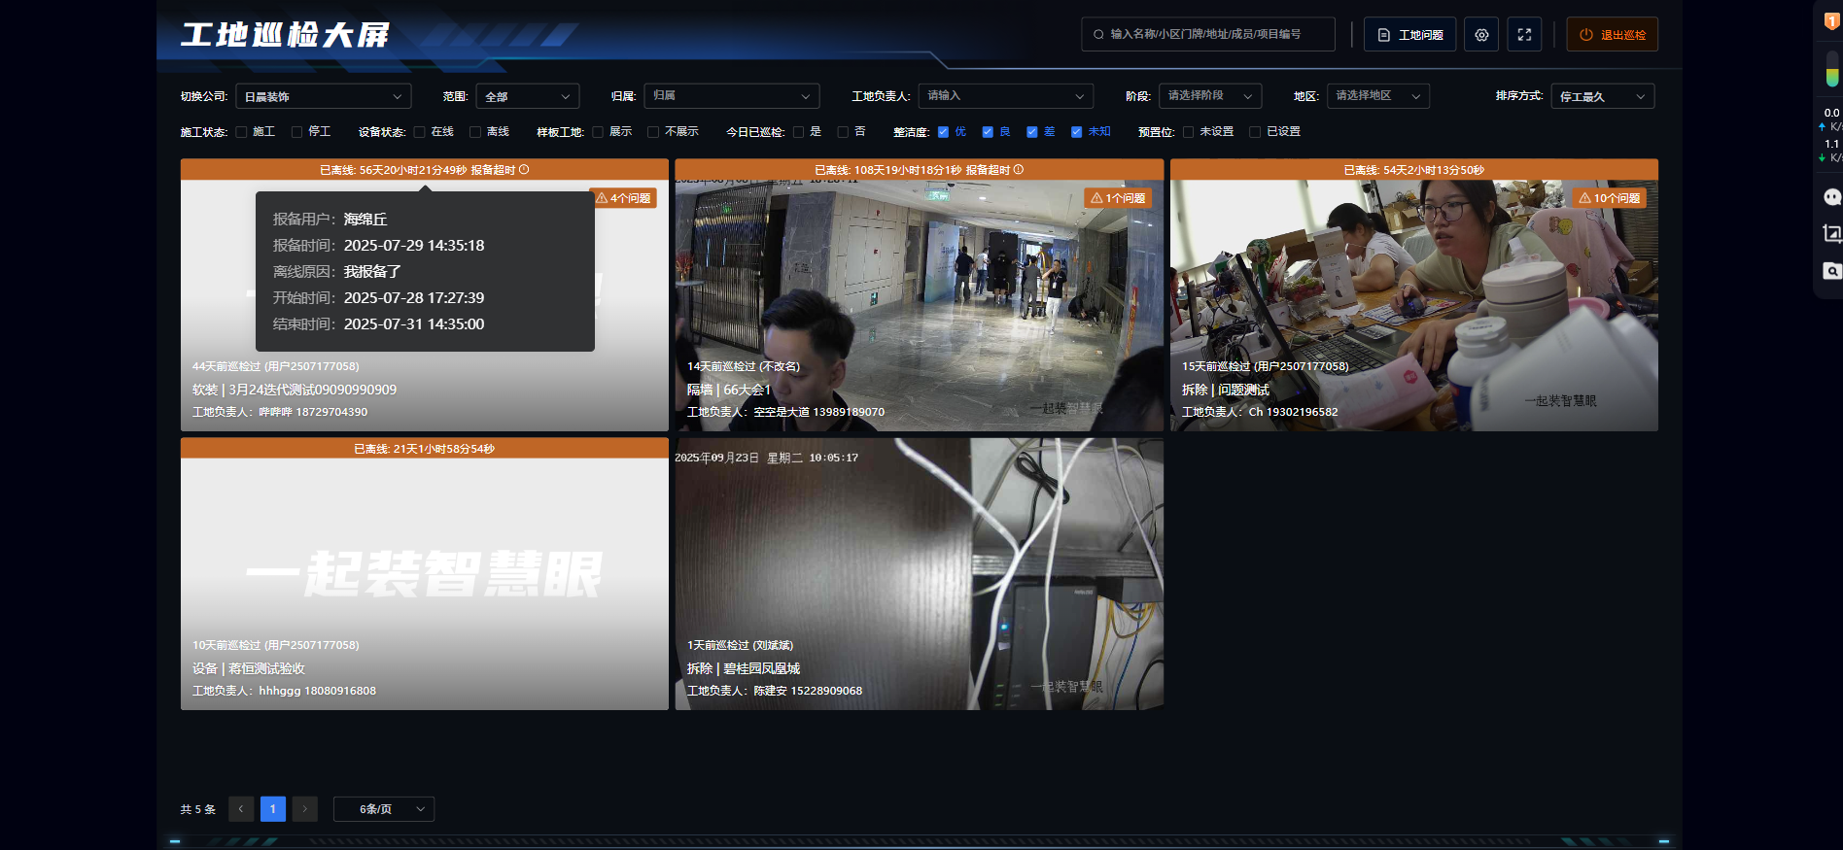Viewport: 1843px width, 850px height.
Task: Open 地区 请选择地区 dropdown
Action: point(1378,96)
